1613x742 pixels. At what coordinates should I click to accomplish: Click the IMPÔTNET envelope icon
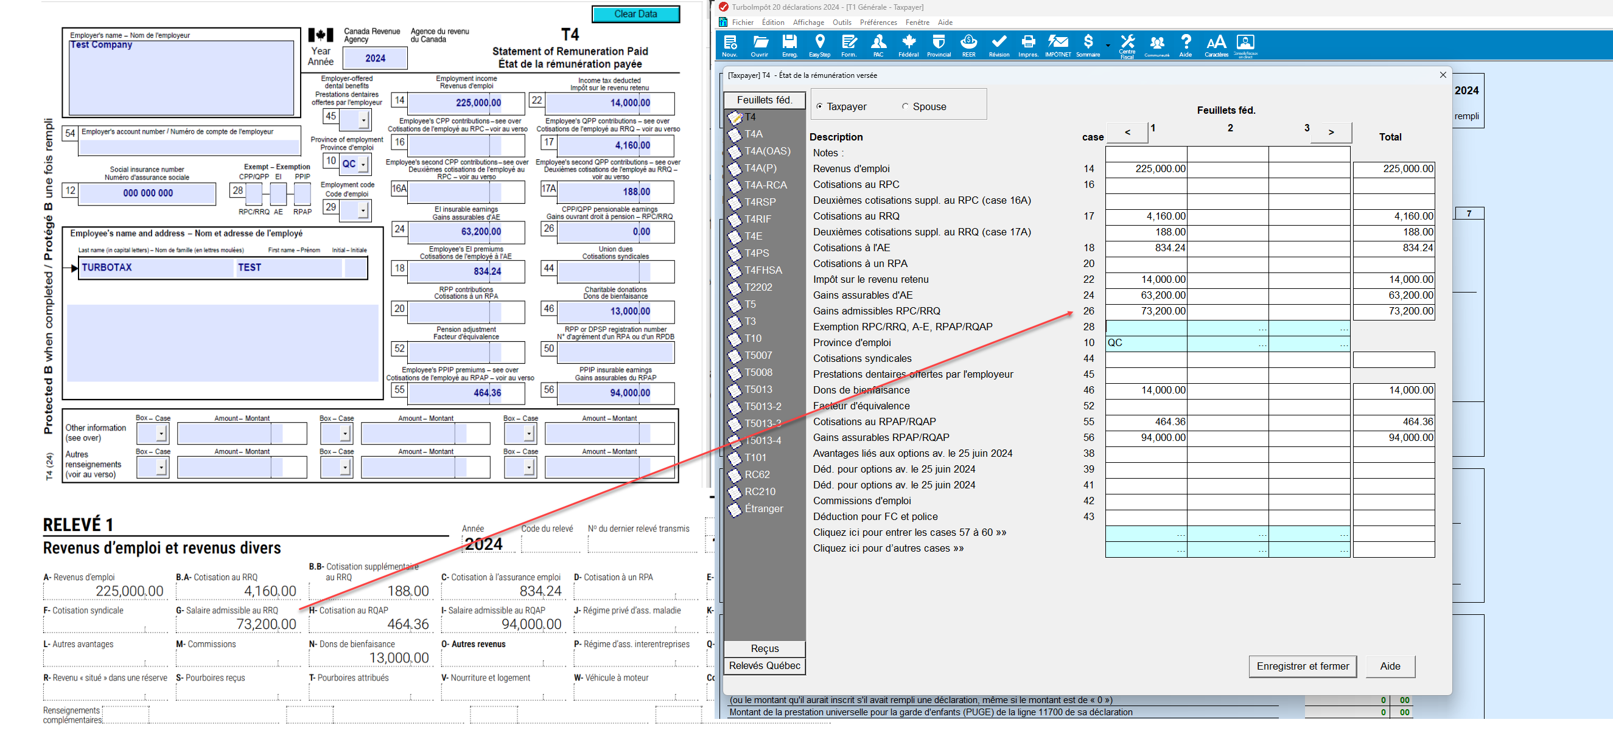[1058, 45]
